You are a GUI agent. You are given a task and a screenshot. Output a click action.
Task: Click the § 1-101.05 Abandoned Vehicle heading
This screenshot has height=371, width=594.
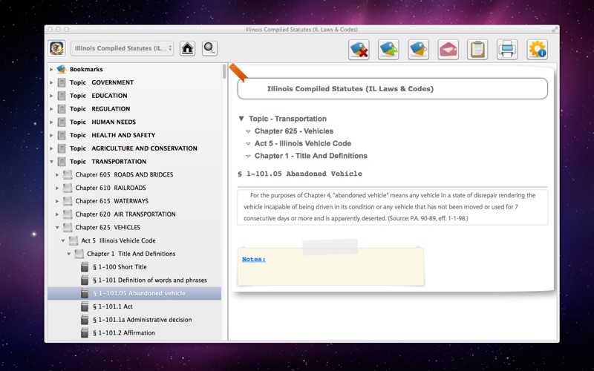[300, 174]
